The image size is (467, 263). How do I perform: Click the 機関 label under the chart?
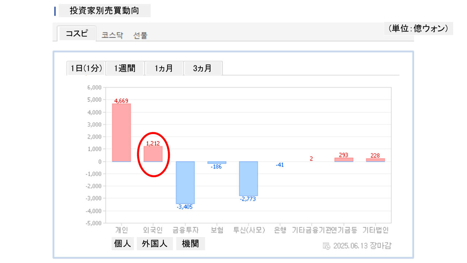(190, 244)
